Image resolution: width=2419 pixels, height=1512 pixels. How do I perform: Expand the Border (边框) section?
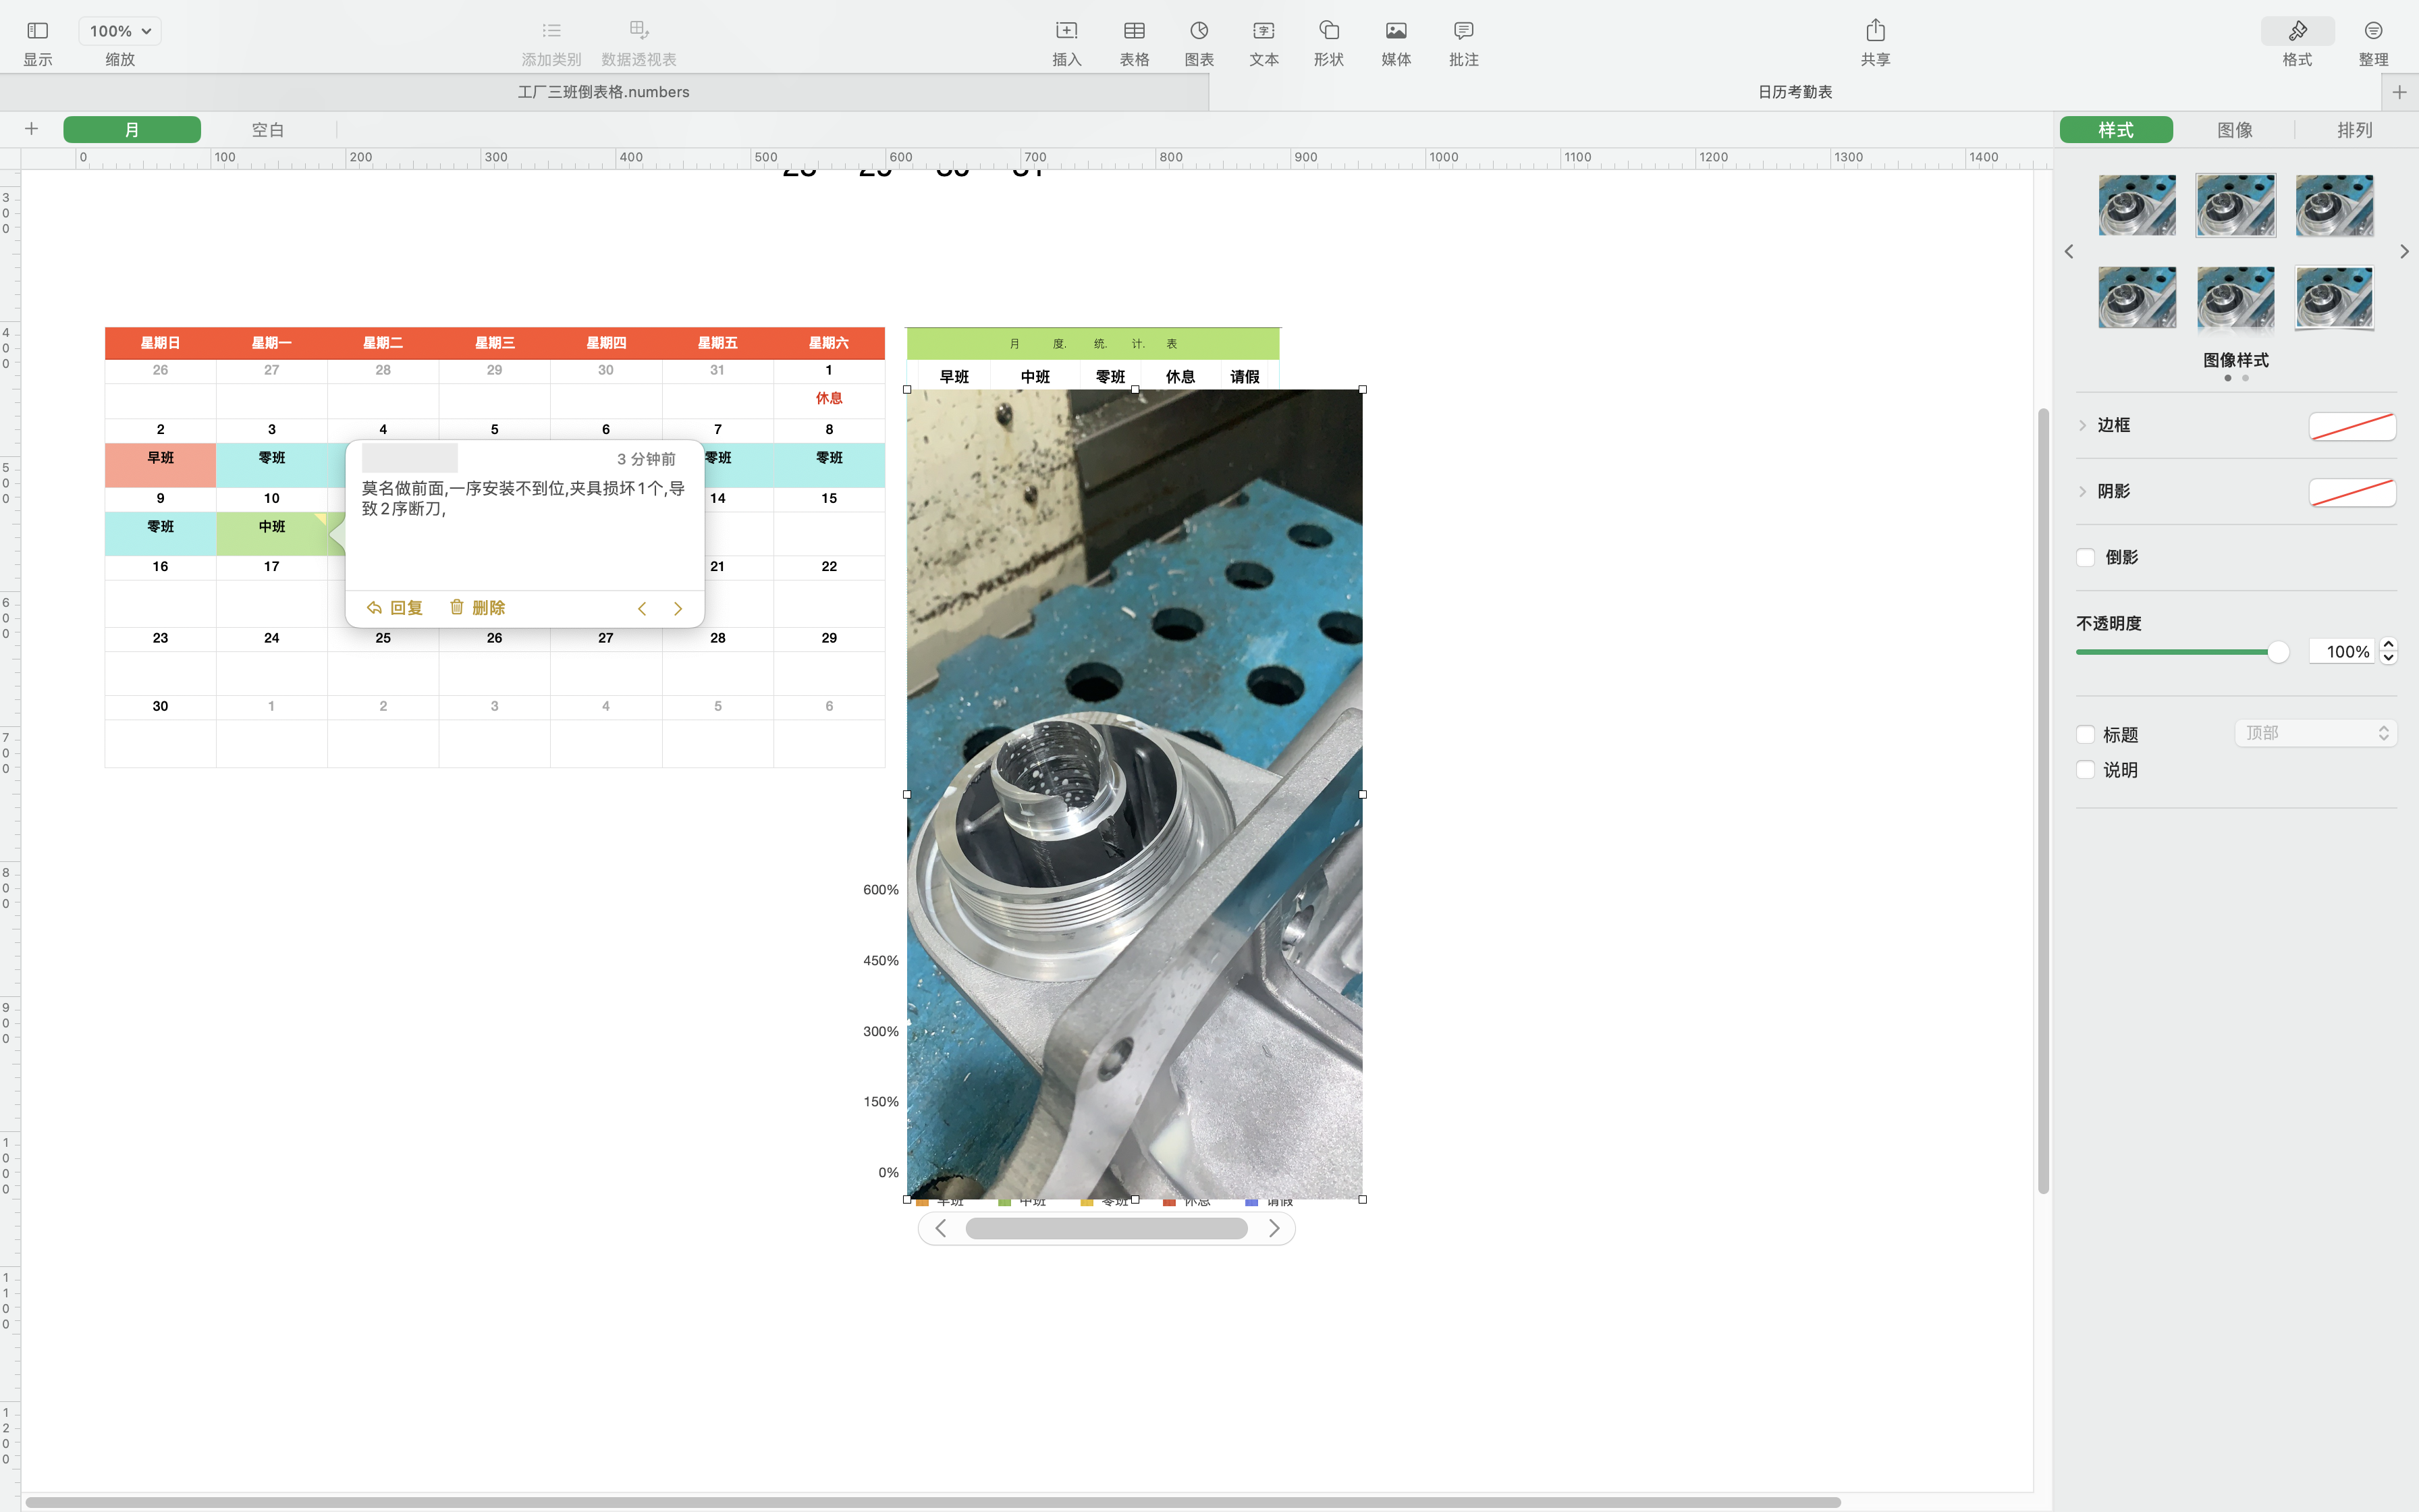[x=2083, y=426]
